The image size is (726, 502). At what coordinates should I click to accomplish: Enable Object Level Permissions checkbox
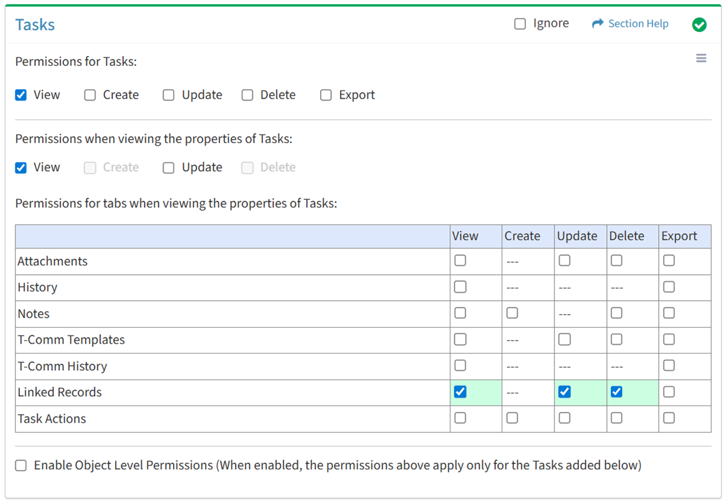click(21, 465)
